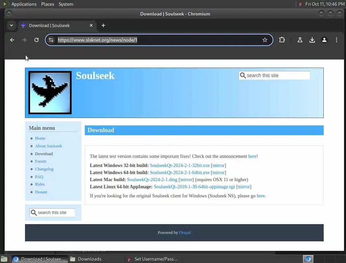Open mirror for Windows 64-bit build

point(219,172)
